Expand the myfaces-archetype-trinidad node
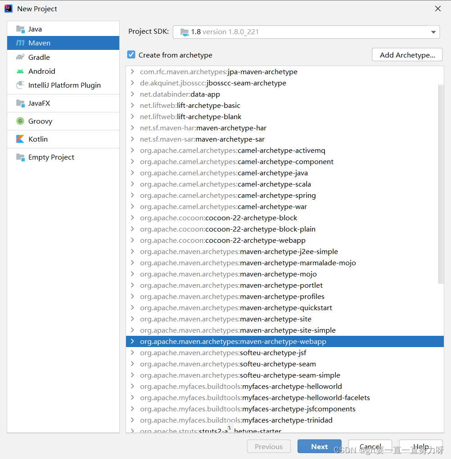451x459 pixels. click(x=132, y=420)
